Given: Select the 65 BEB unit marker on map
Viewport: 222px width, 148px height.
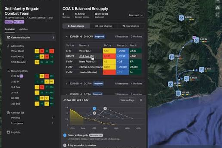Looking at the screenshot, I should [x=171, y=84].
